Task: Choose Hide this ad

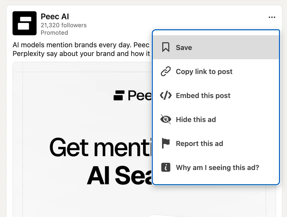Action: coord(196,119)
